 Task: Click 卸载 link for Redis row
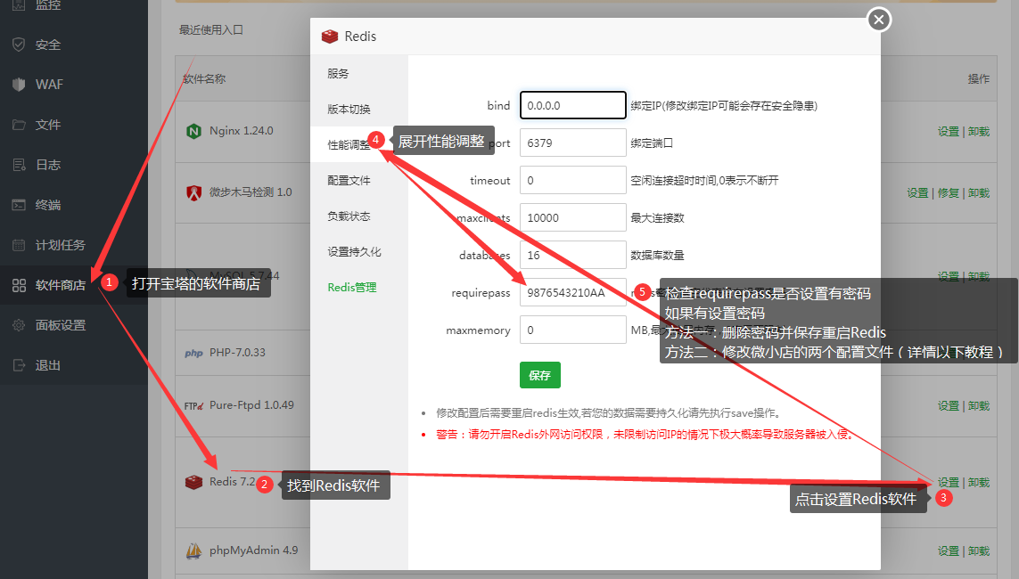coord(979,482)
